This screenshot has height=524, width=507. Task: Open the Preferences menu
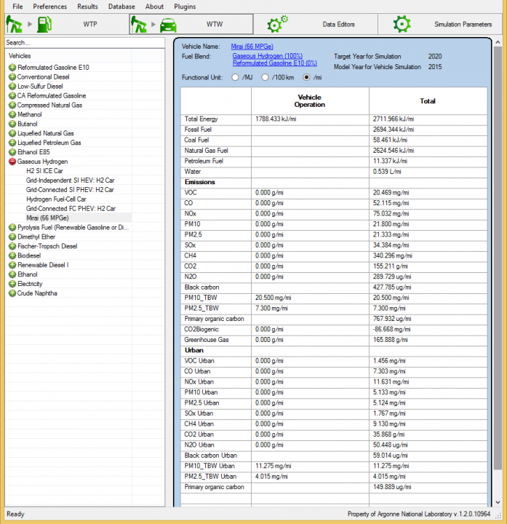[49, 7]
